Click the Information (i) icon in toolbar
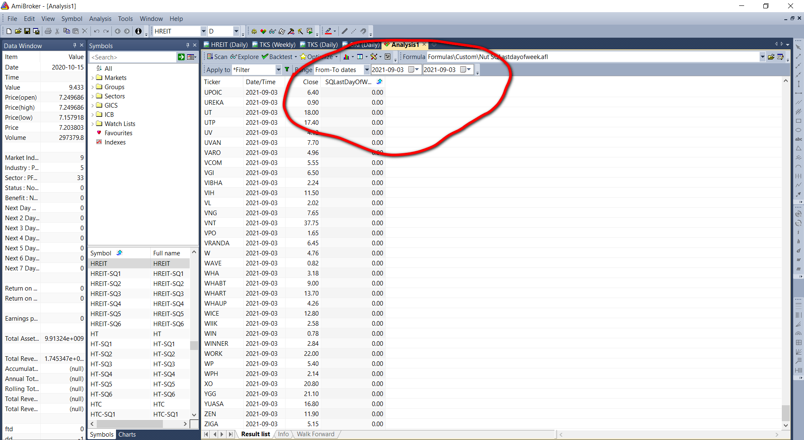This screenshot has width=804, height=440. click(138, 31)
